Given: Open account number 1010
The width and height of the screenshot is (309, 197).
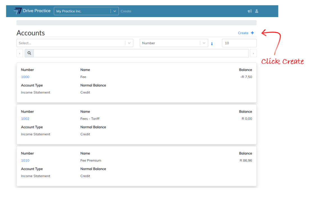Looking at the screenshot, I should click(25, 160).
